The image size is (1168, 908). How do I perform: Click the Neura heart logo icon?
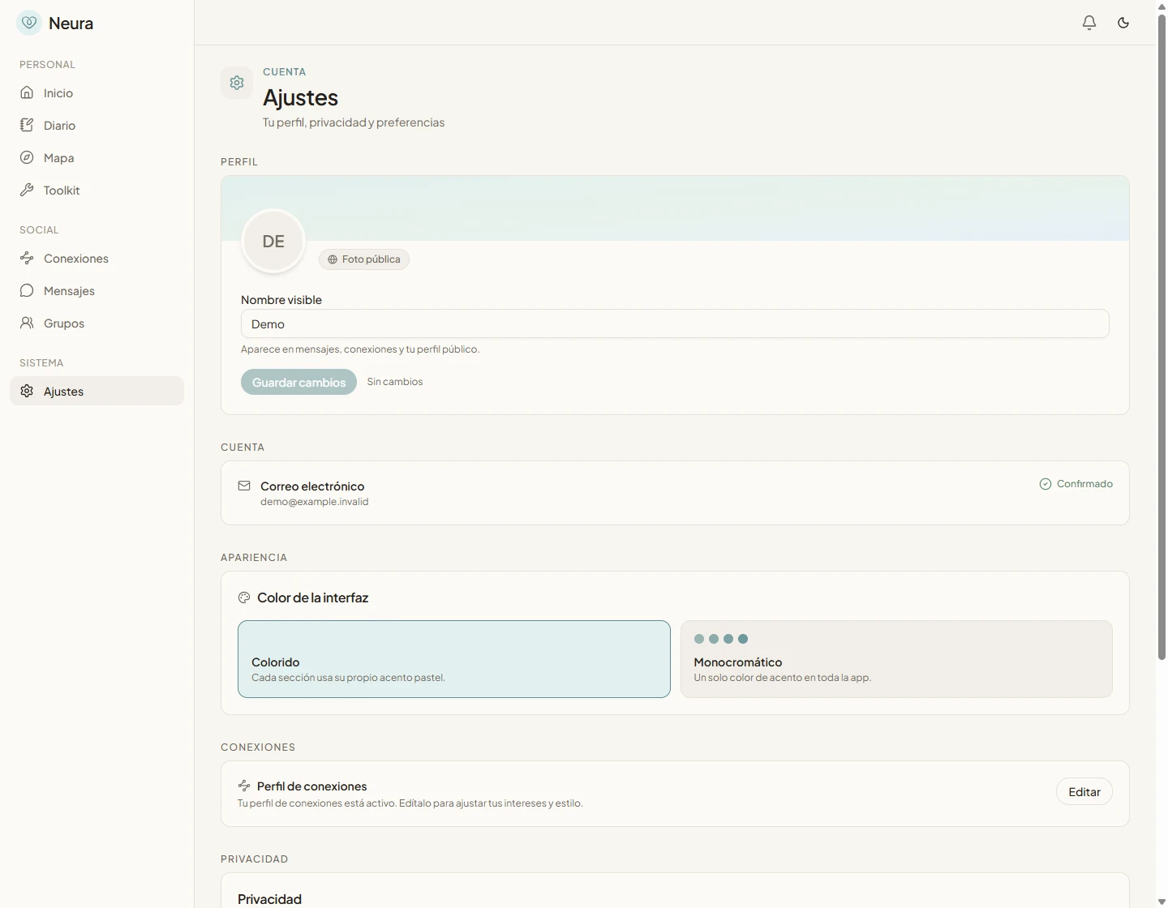pyautogui.click(x=29, y=23)
